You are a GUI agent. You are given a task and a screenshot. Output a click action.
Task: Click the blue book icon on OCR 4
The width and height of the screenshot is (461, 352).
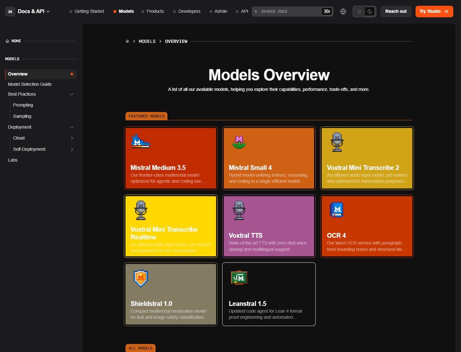point(336,210)
